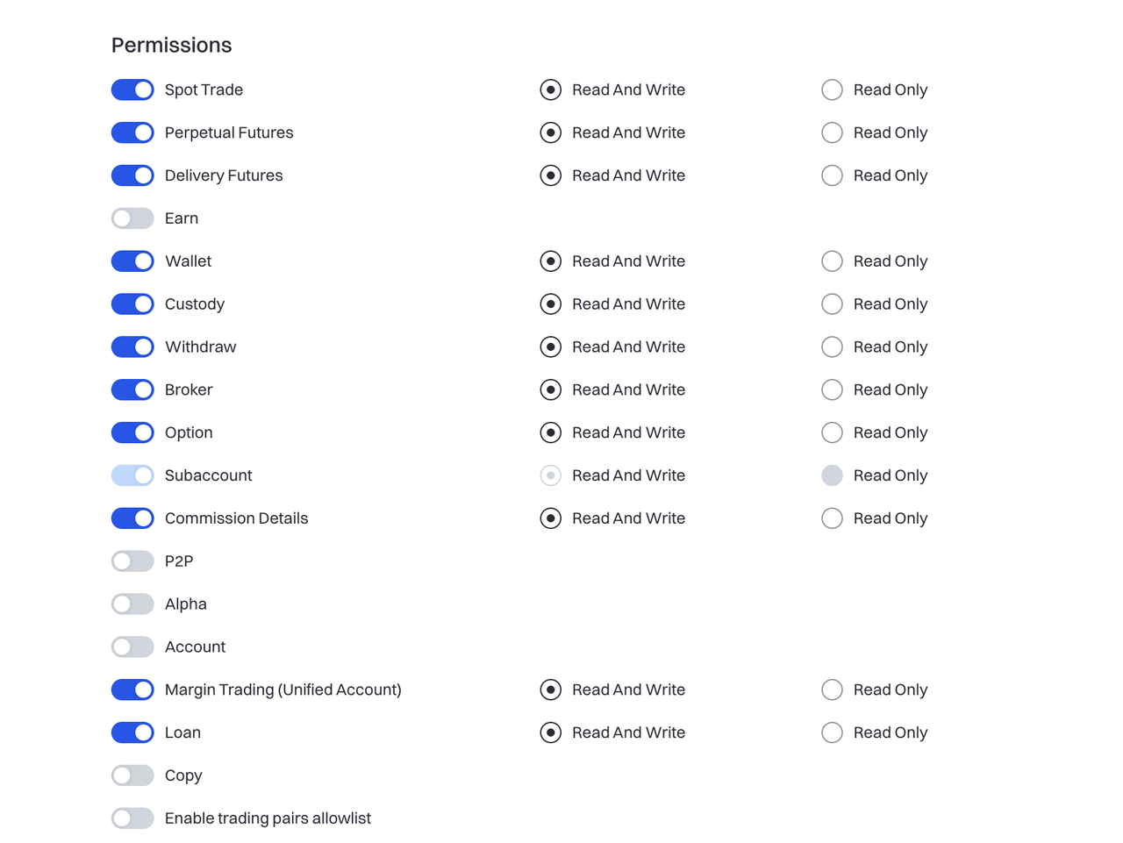Set Commission Details to Read Only
The width and height of the screenshot is (1123, 843).
(x=832, y=518)
